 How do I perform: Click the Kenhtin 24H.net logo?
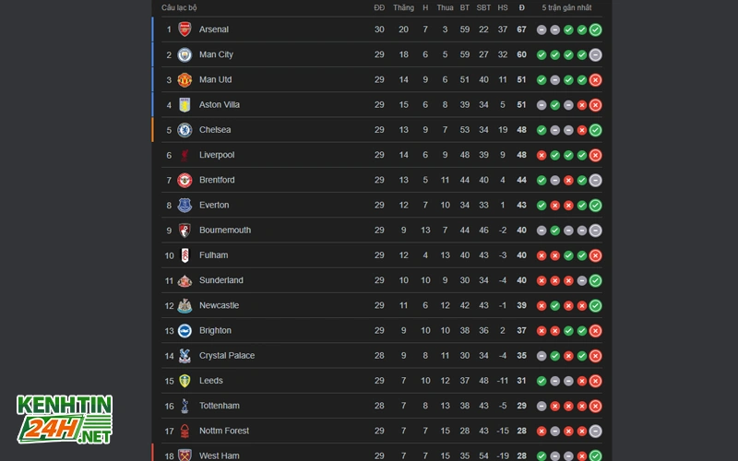(65, 418)
